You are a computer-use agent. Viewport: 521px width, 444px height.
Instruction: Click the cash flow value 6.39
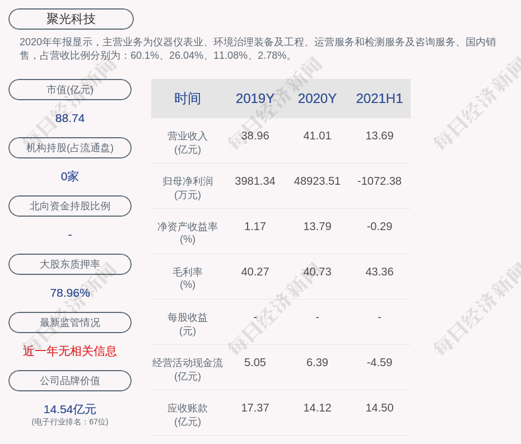pos(317,362)
